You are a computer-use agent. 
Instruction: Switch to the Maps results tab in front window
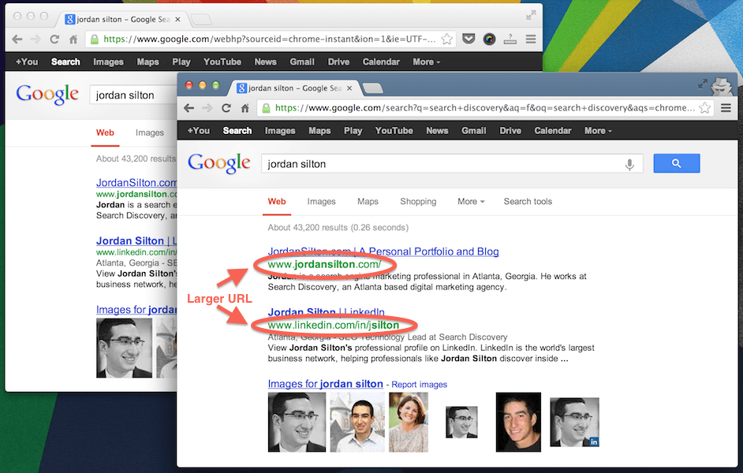click(368, 202)
